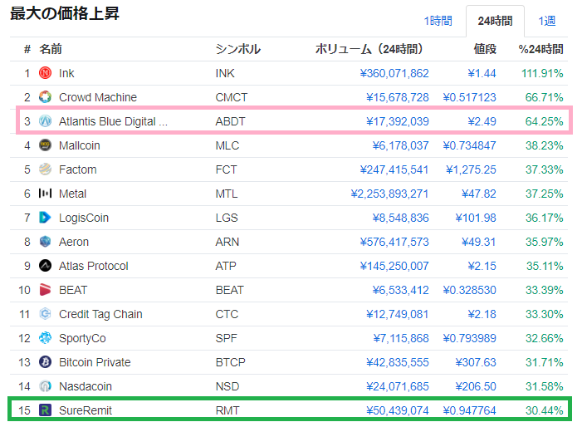Sort by the 名前 column header
The image size is (582, 422).
click(51, 49)
